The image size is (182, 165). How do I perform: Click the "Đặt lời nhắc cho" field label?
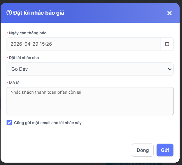(x=24, y=58)
